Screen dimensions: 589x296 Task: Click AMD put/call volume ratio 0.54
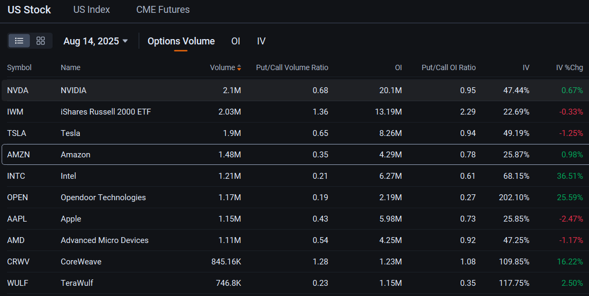point(320,240)
